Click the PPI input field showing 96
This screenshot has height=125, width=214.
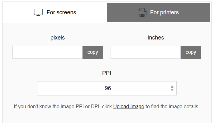coord(107,88)
